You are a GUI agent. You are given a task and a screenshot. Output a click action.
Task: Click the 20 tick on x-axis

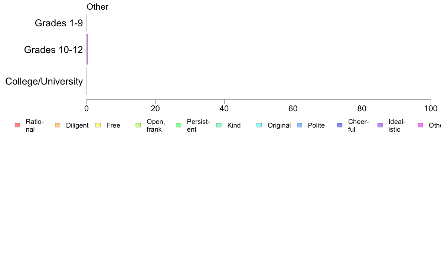(155, 109)
